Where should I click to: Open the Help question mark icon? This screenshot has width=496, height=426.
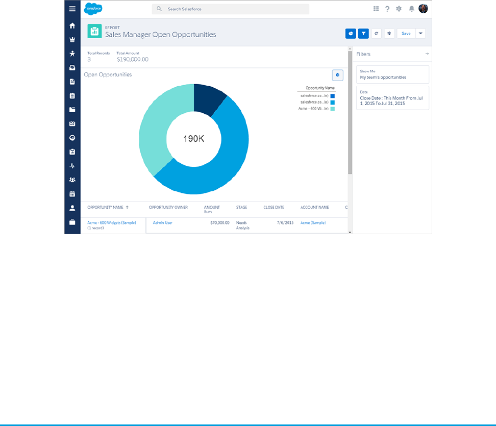387,9
